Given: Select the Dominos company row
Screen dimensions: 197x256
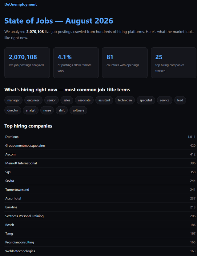Looking at the screenshot, I should coord(100,137).
